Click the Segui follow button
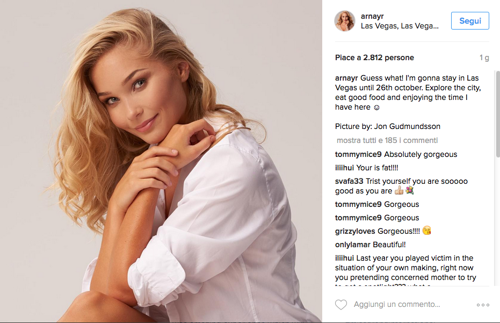Image resolution: width=500 pixels, height=323 pixels. tap(470, 21)
